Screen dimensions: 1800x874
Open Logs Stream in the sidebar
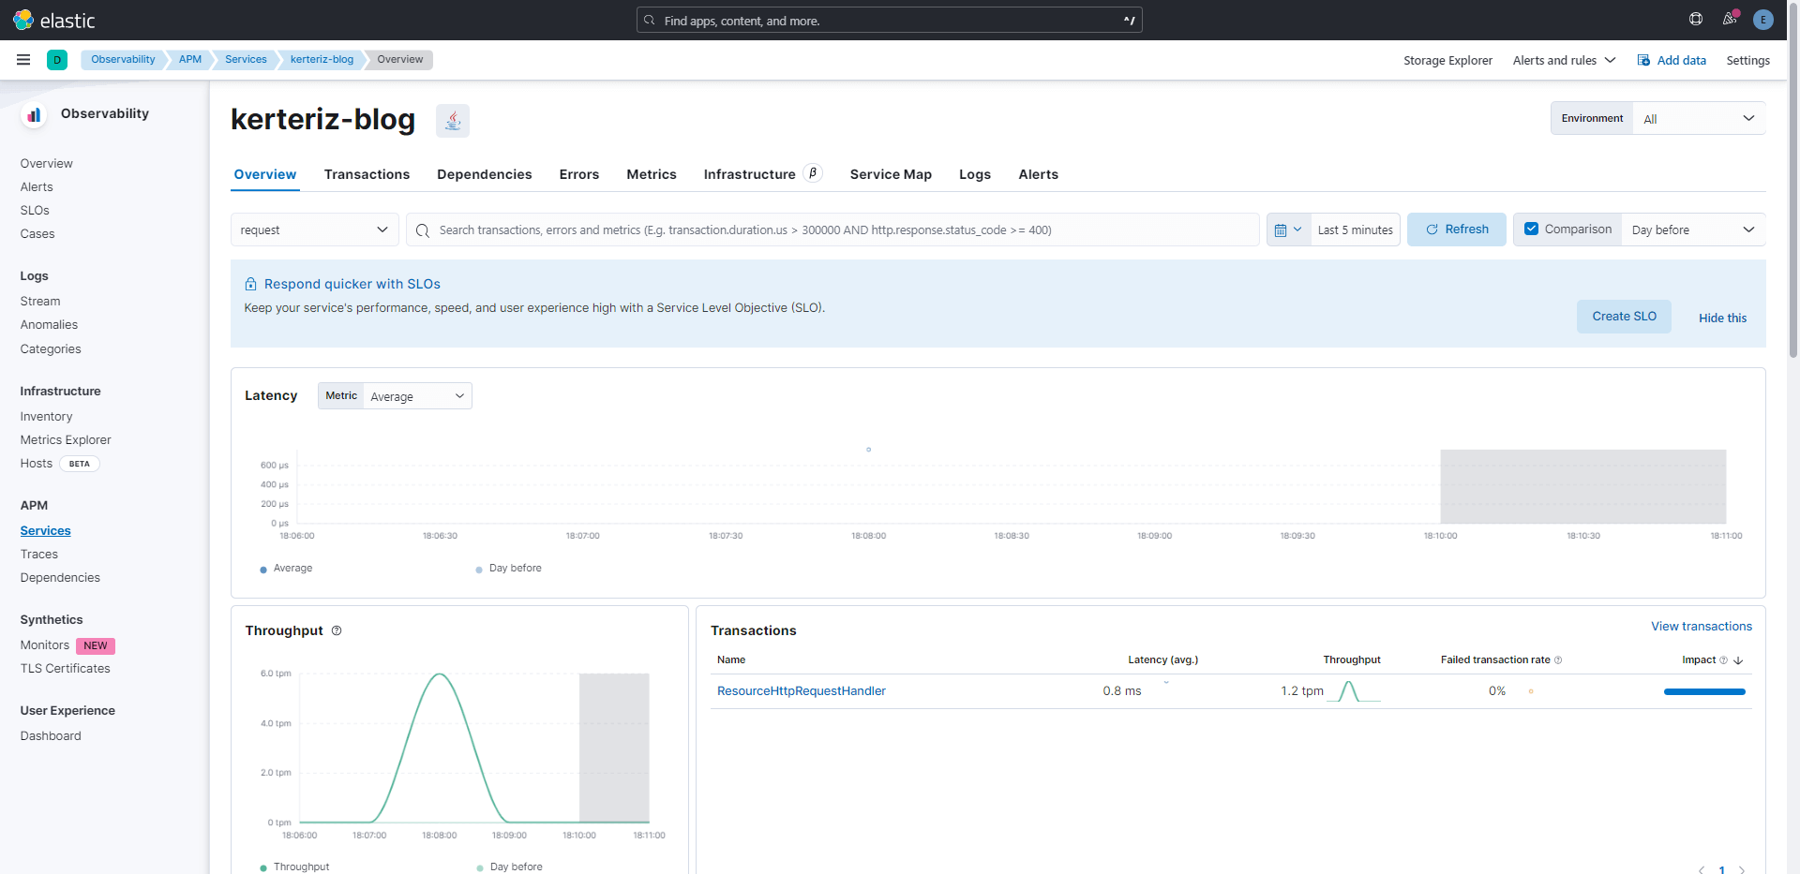pyautogui.click(x=40, y=302)
